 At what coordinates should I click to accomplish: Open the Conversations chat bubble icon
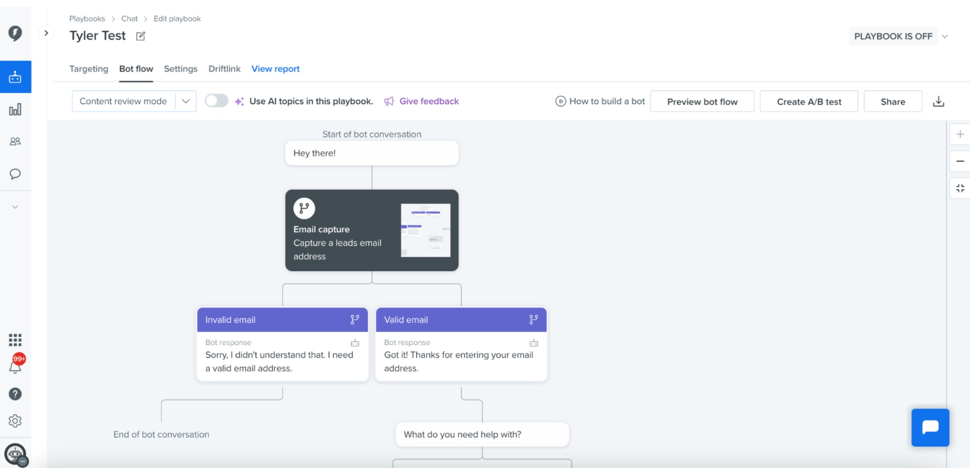(x=15, y=174)
